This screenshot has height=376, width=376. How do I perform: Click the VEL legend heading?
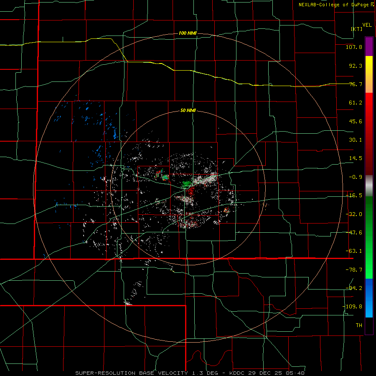(367, 25)
